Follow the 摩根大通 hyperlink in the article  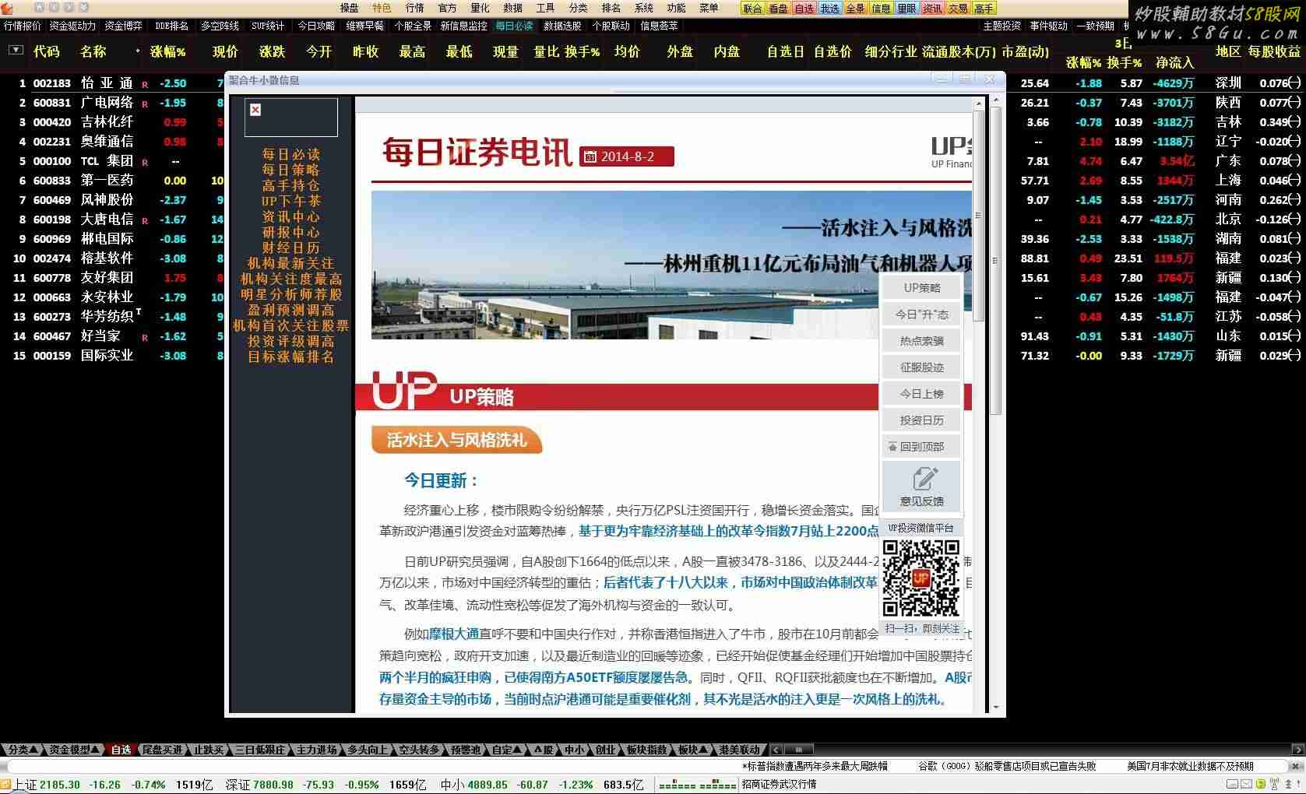pyautogui.click(x=454, y=634)
